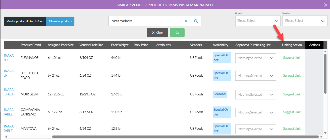This screenshot has width=330, height=140.
Task: Click Assigned Pack Size column header
Action: pyautogui.click(x=61, y=45)
